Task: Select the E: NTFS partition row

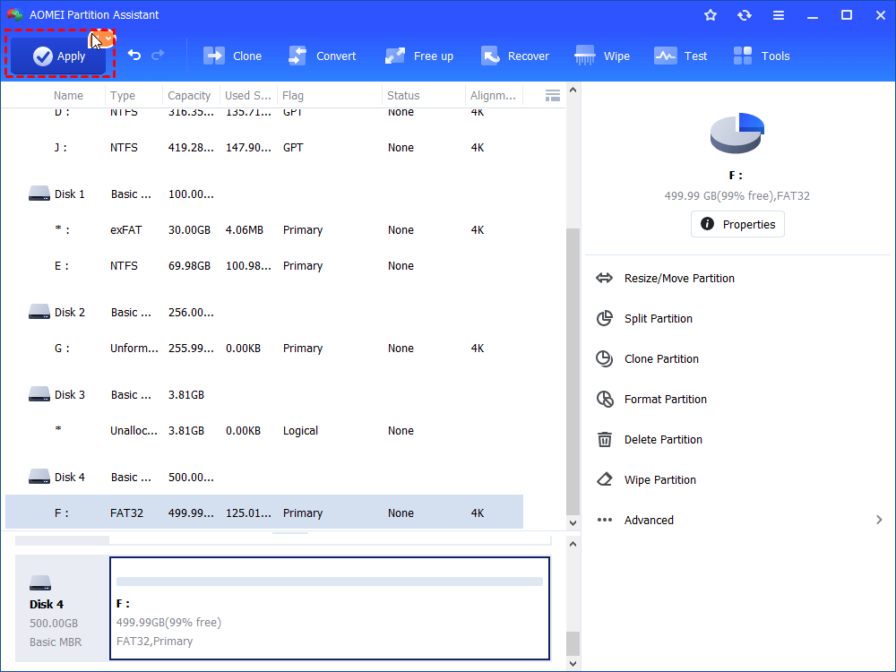Action: click(264, 266)
